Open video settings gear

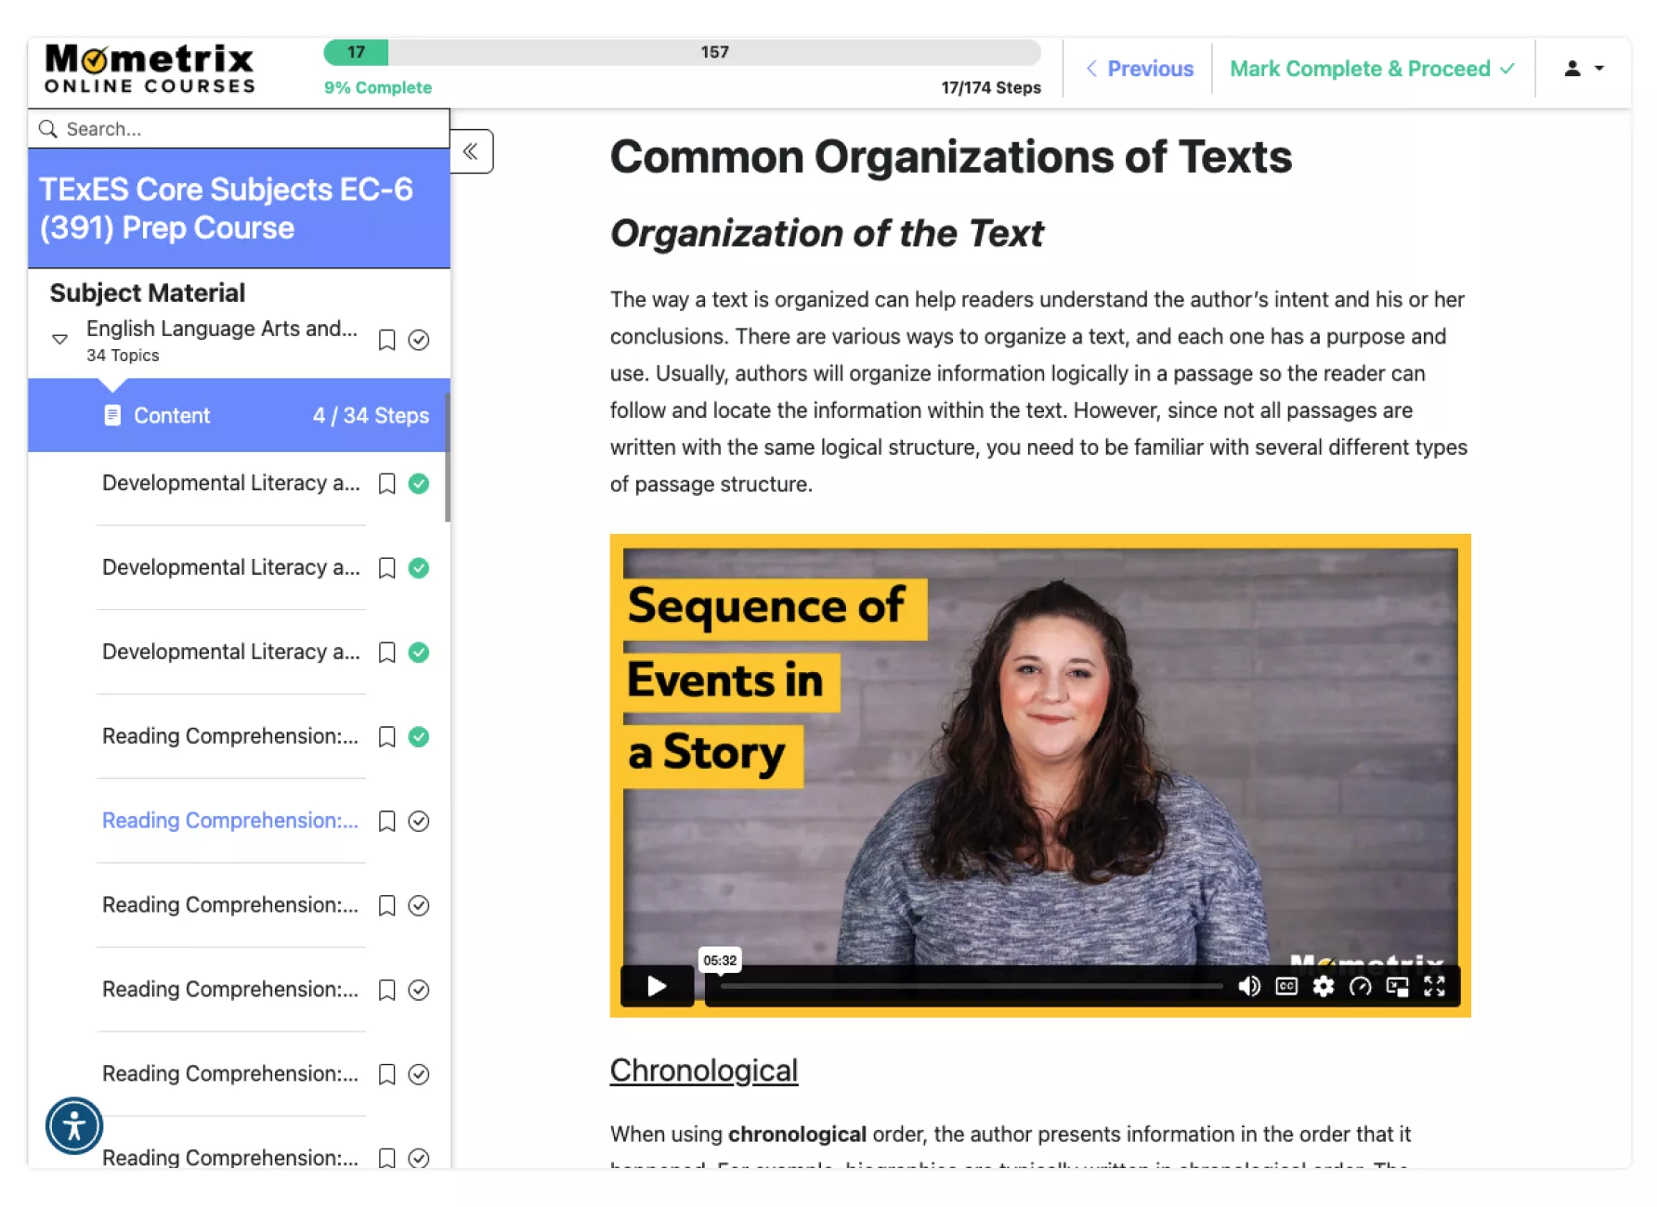(1324, 986)
